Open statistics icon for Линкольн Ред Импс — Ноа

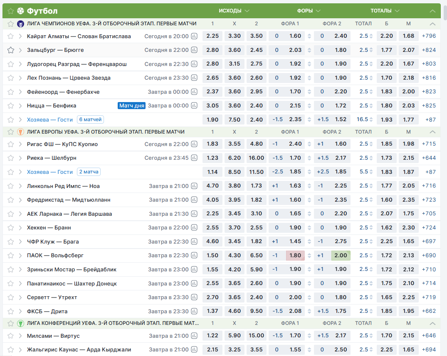[194, 186]
